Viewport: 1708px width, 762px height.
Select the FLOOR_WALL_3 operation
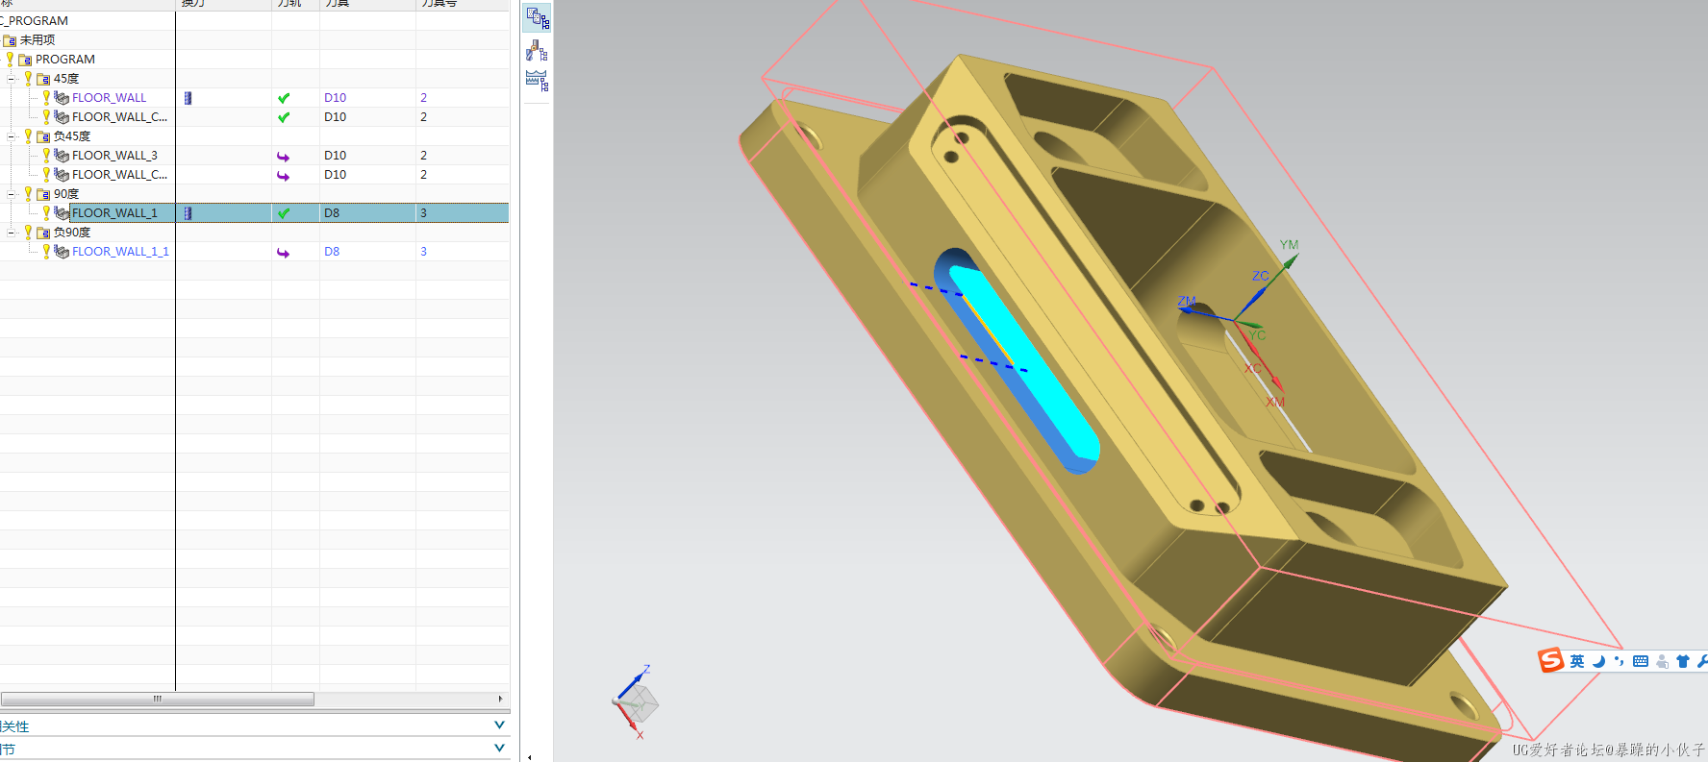114,156
